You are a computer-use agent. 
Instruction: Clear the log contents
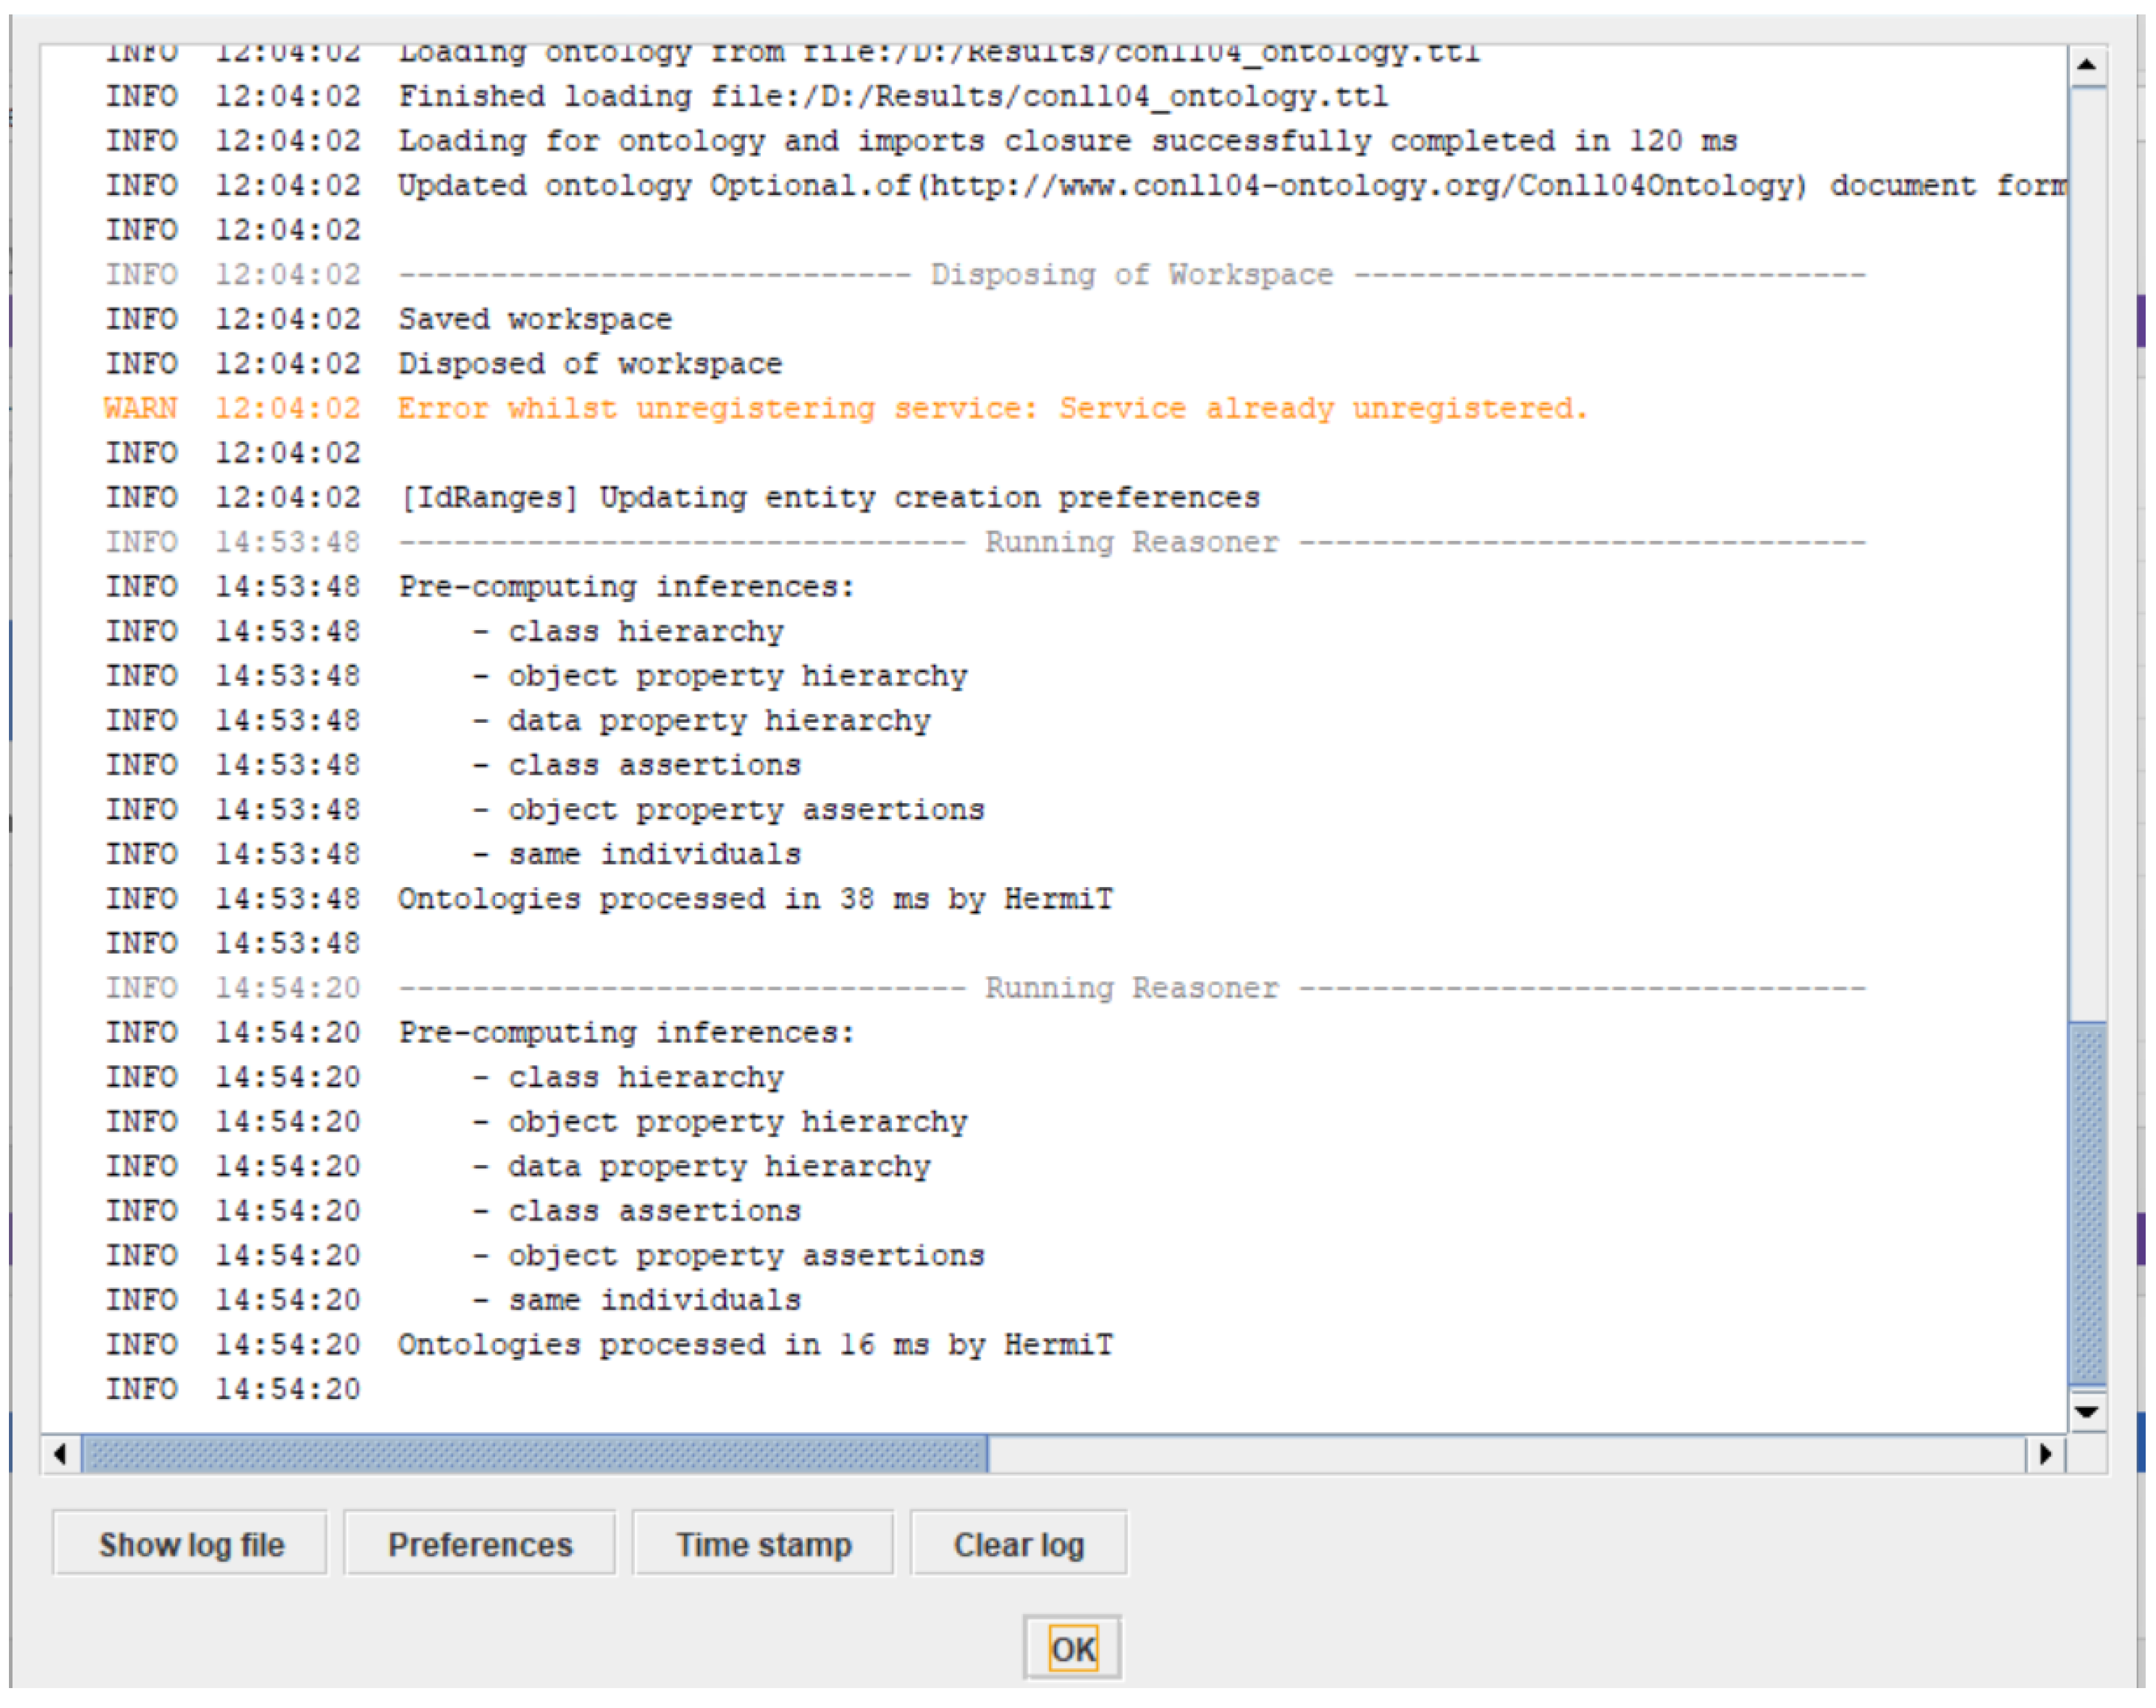pyautogui.click(x=1018, y=1545)
